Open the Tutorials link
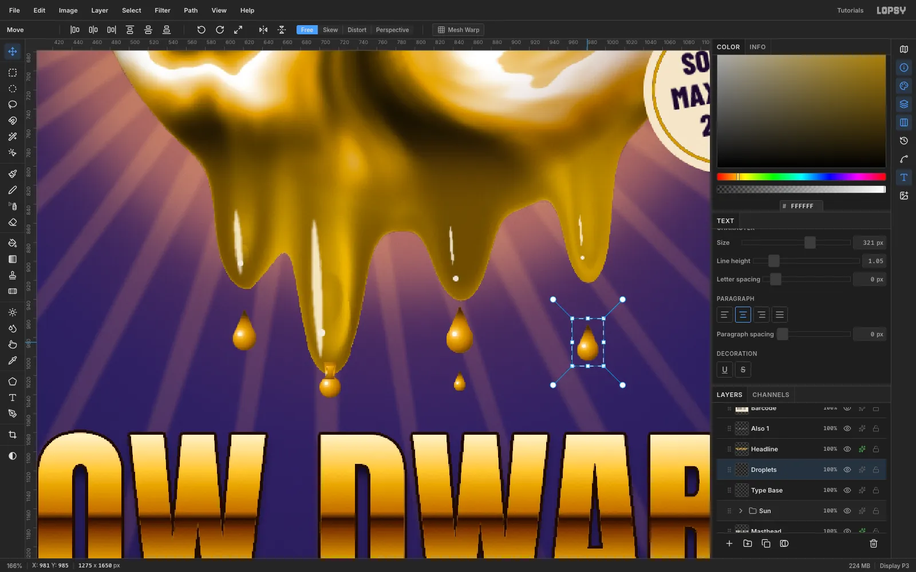Image resolution: width=916 pixels, height=572 pixels. [850, 10]
